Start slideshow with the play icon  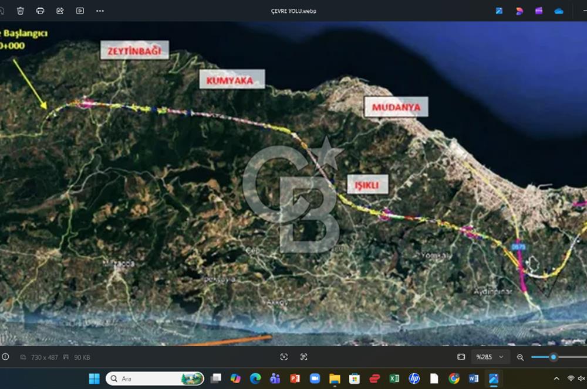coord(80,11)
